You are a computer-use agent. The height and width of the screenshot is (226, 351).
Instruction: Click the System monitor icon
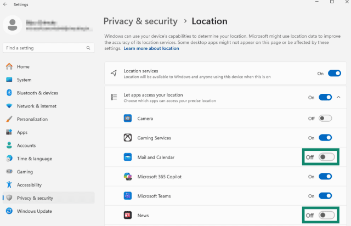pos(9,80)
